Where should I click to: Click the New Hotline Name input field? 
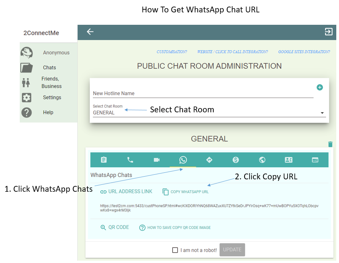(x=203, y=93)
